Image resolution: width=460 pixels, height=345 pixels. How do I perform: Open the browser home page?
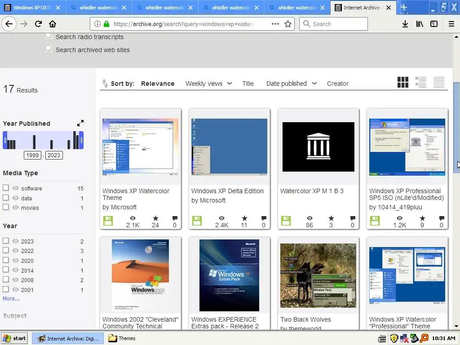tap(53, 24)
